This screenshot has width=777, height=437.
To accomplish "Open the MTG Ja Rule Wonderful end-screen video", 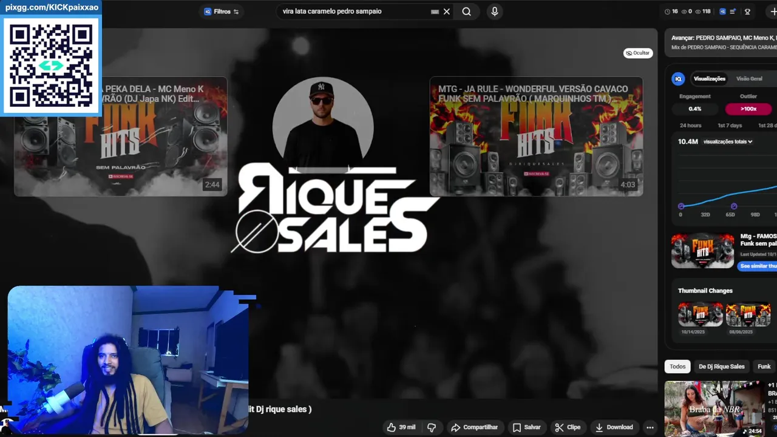I will click(536, 137).
